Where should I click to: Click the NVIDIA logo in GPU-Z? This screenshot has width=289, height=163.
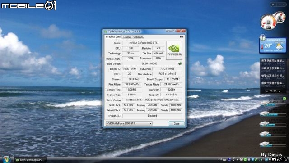pyautogui.click(x=174, y=50)
